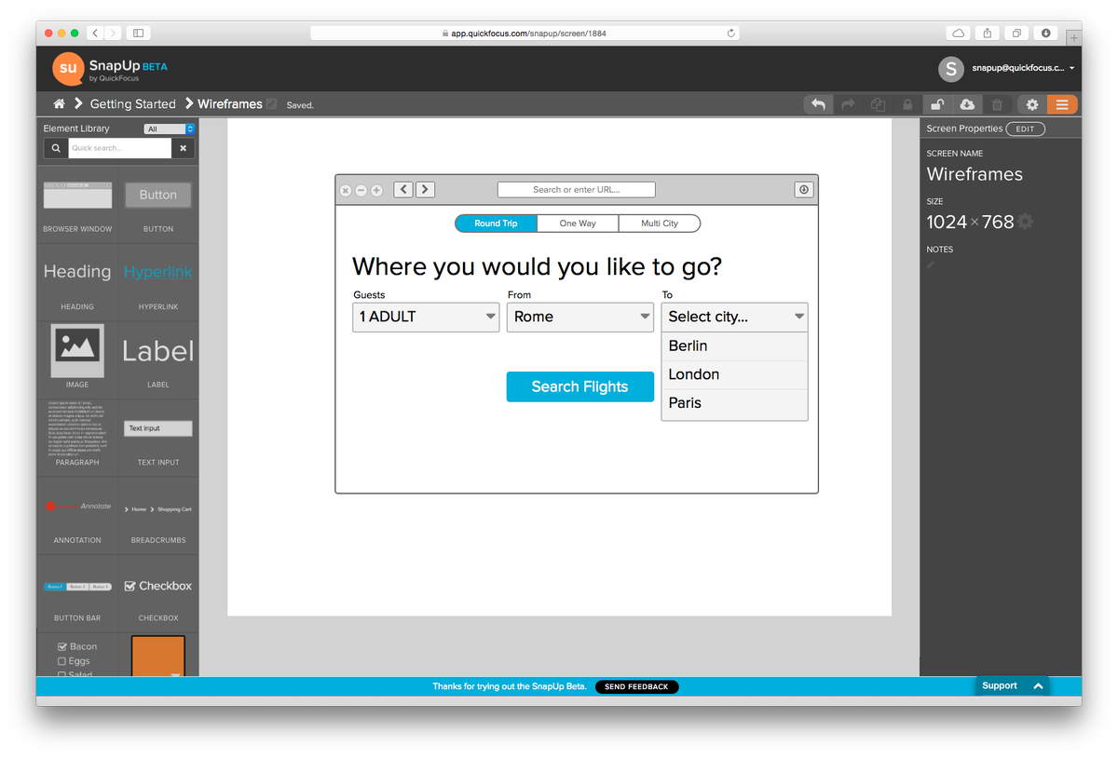Click the duplicate/copy toolbar icon
This screenshot has width=1118, height=758.
(878, 104)
